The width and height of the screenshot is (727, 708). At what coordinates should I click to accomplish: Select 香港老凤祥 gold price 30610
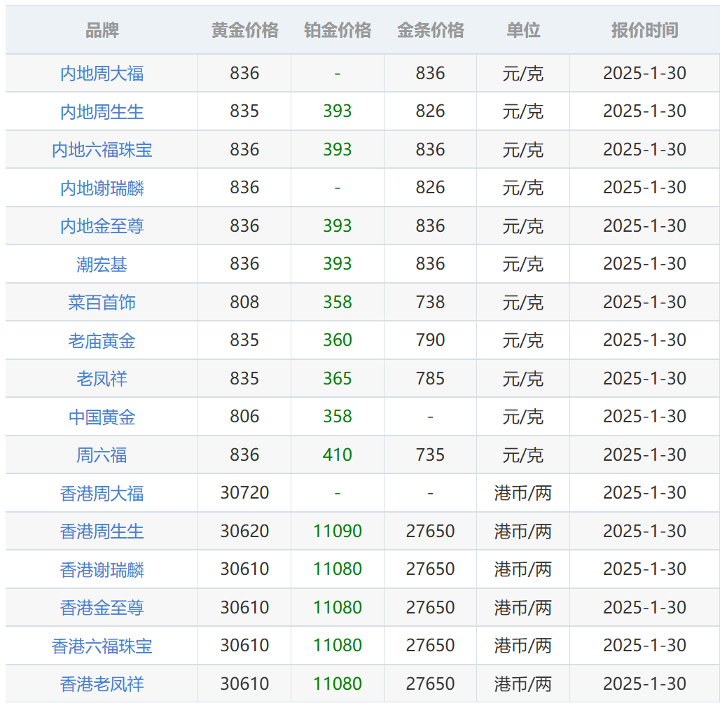[x=245, y=683]
